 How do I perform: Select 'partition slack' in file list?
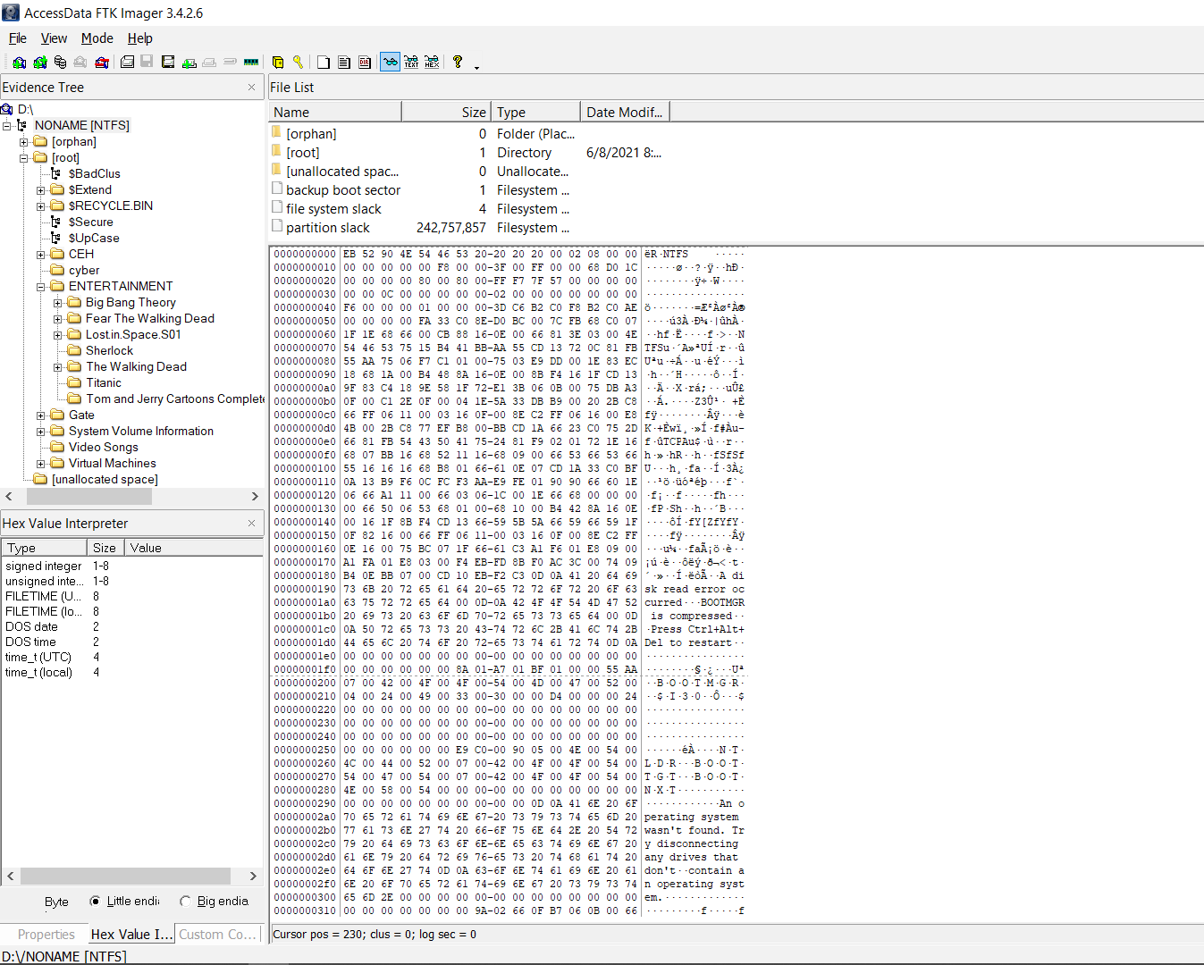click(327, 227)
